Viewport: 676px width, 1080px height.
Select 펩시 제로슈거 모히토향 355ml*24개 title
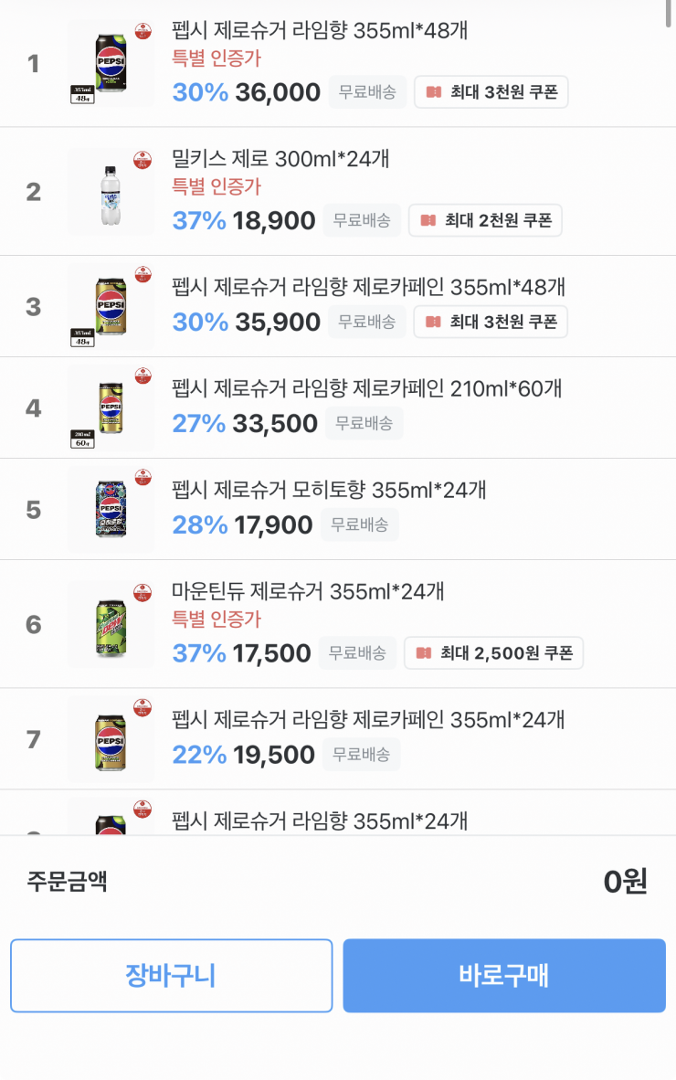coord(329,491)
